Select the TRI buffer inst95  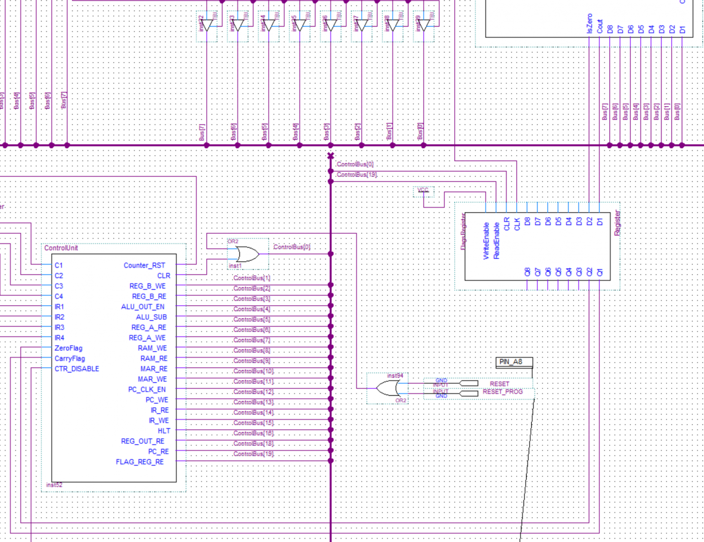pos(300,25)
